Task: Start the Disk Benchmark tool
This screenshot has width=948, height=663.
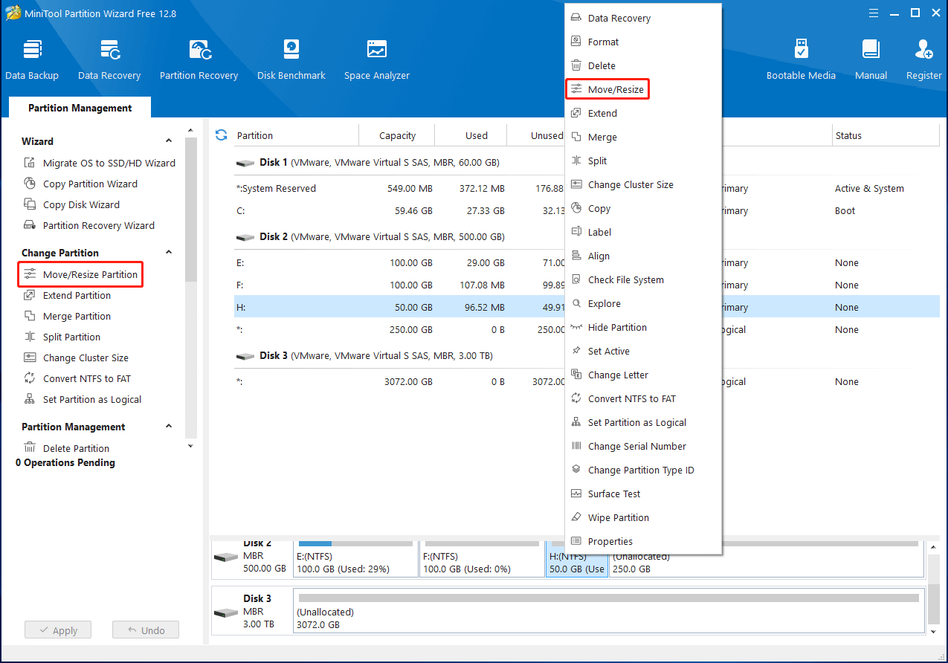Action: (291, 59)
